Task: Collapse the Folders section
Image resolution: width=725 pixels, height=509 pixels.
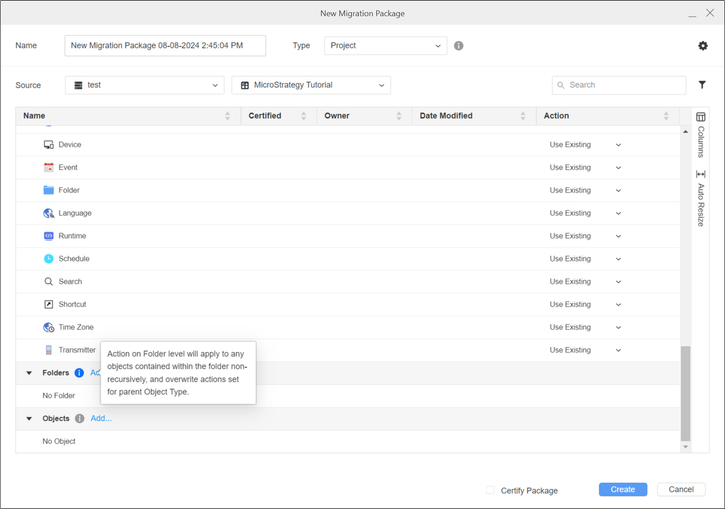Action: 29,373
